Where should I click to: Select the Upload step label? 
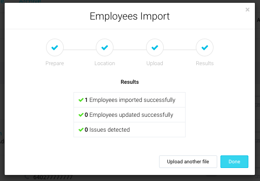point(155,63)
